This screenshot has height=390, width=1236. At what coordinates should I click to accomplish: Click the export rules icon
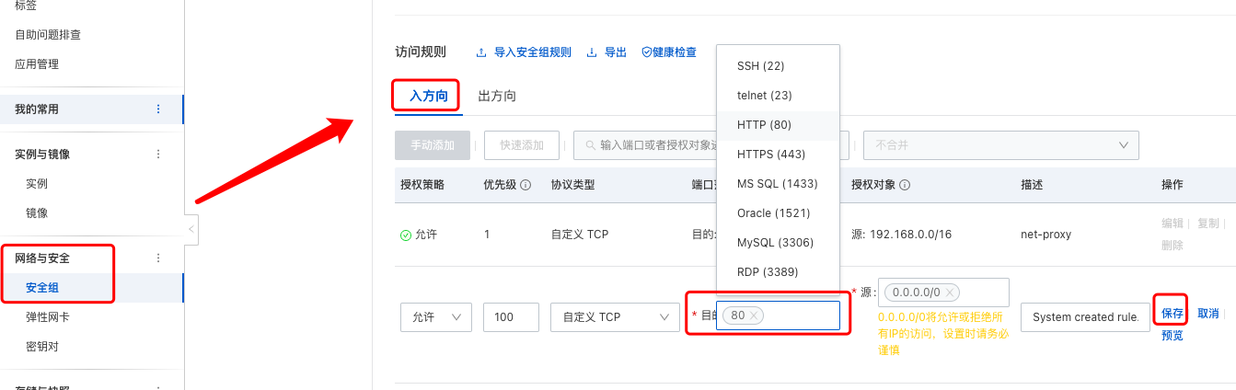tap(592, 53)
